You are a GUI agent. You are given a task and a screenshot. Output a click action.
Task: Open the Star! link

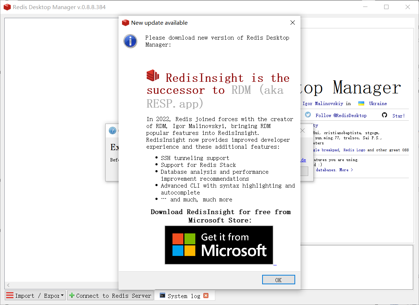(x=398, y=116)
